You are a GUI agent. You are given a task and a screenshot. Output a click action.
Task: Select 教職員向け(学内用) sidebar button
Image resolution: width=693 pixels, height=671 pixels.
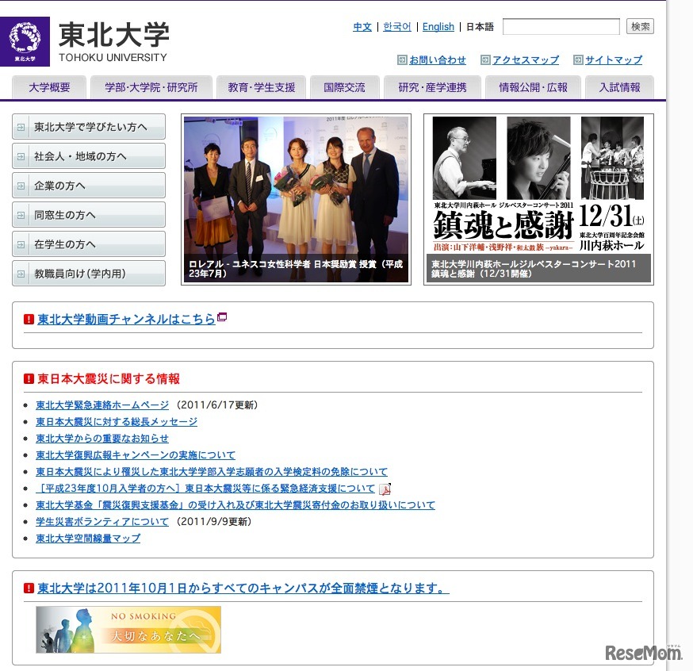(89, 274)
